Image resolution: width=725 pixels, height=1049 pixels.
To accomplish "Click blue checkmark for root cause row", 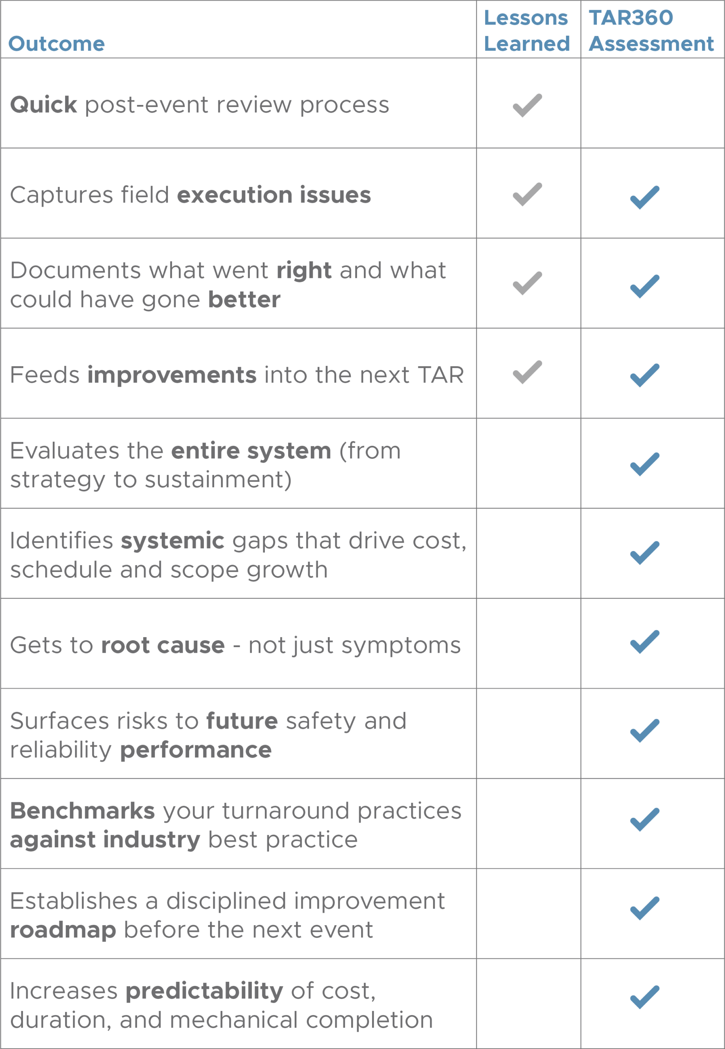I will (x=644, y=642).
